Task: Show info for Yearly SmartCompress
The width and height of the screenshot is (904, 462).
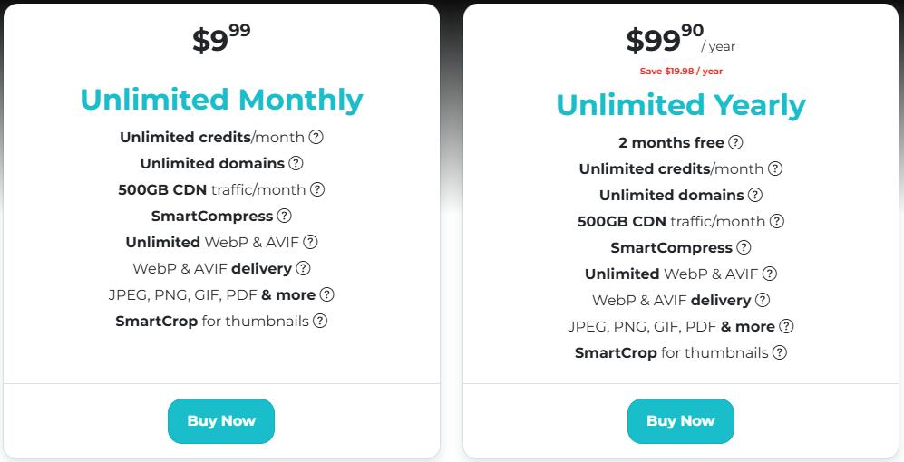Action: click(x=744, y=248)
